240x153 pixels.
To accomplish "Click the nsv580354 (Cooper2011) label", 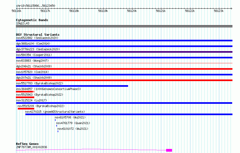I will pos(34,55).
